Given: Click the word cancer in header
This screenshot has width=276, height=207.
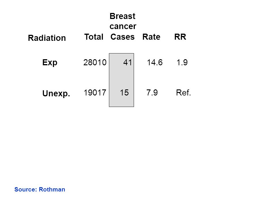Looking at the screenshot, I should [123, 26].
